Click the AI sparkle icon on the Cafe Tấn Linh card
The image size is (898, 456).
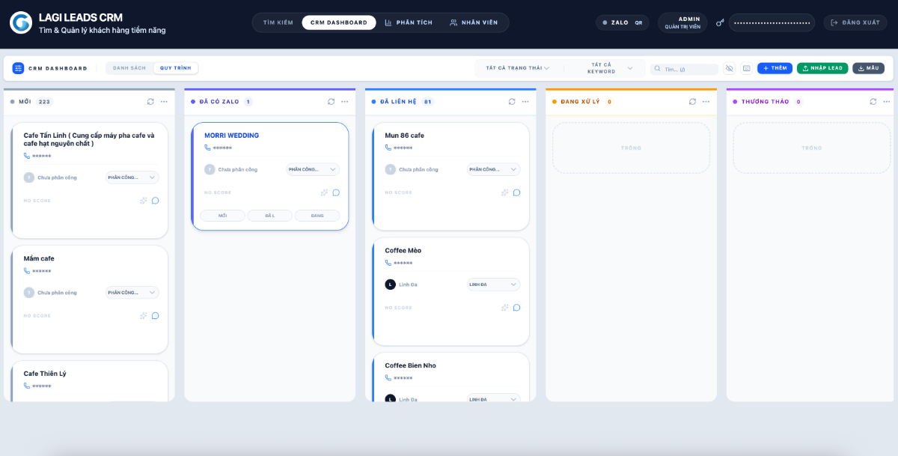pyautogui.click(x=143, y=201)
